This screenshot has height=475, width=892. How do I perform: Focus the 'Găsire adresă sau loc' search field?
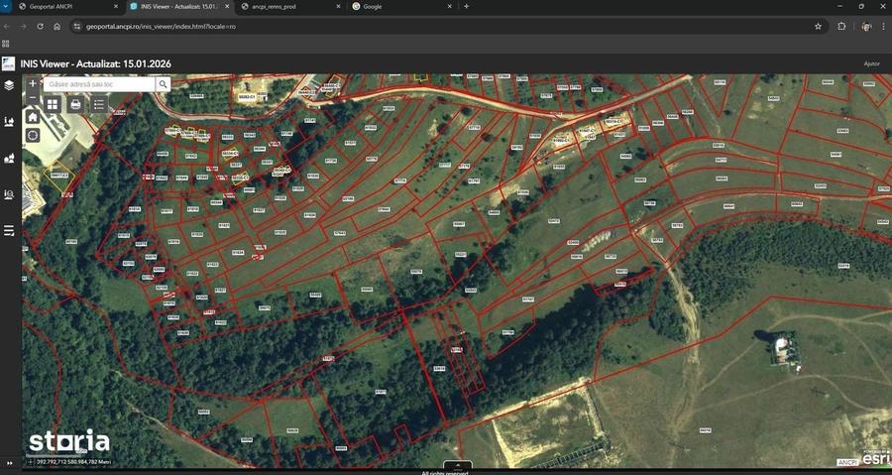tap(99, 84)
